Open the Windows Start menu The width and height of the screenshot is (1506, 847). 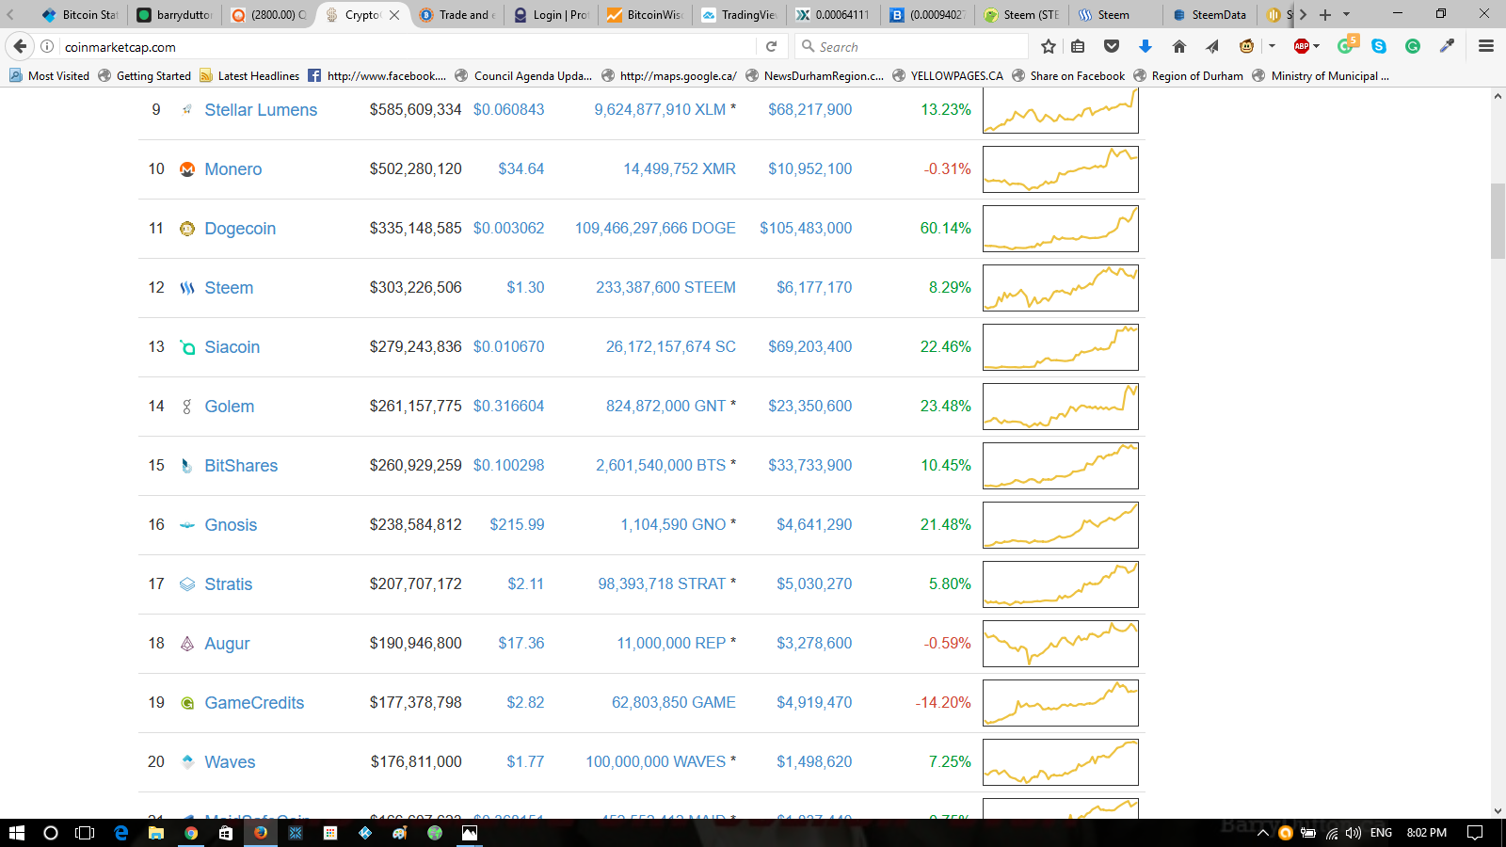pos(16,833)
